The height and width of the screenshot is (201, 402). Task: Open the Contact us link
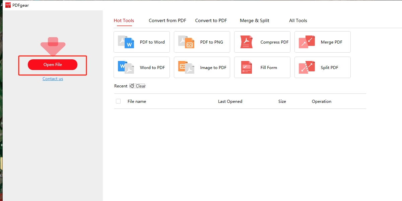point(53,78)
